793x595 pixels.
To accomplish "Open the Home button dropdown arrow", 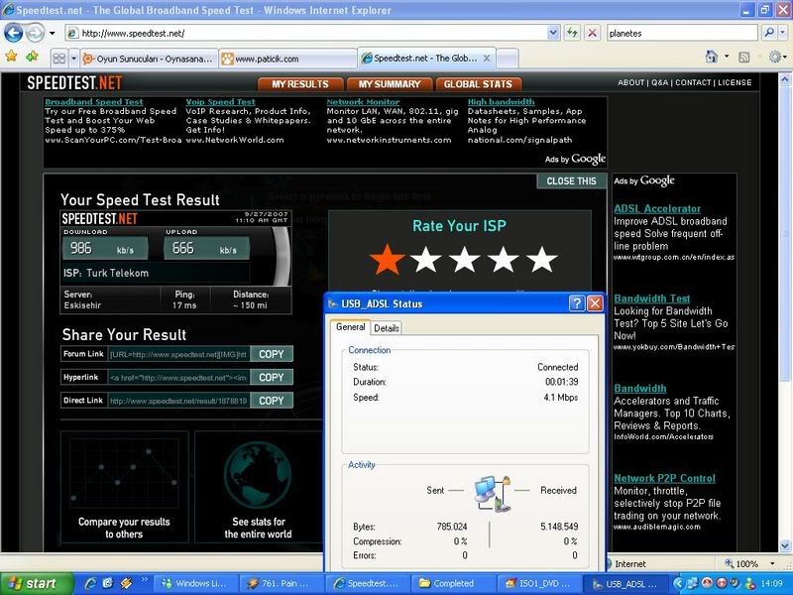I will point(727,57).
